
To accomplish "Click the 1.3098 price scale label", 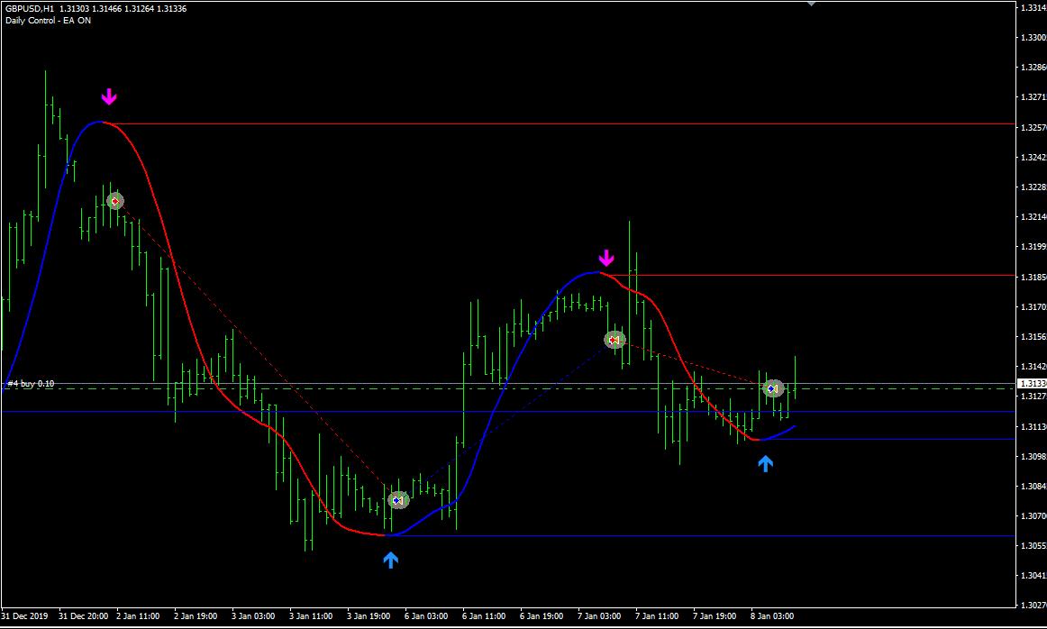I will pyautogui.click(x=1033, y=456).
